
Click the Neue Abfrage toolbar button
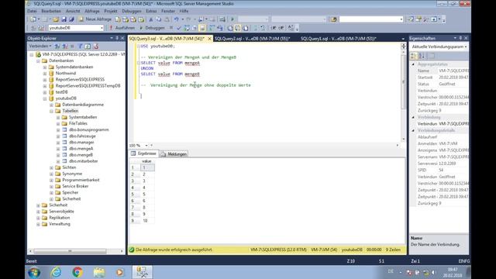(95, 19)
